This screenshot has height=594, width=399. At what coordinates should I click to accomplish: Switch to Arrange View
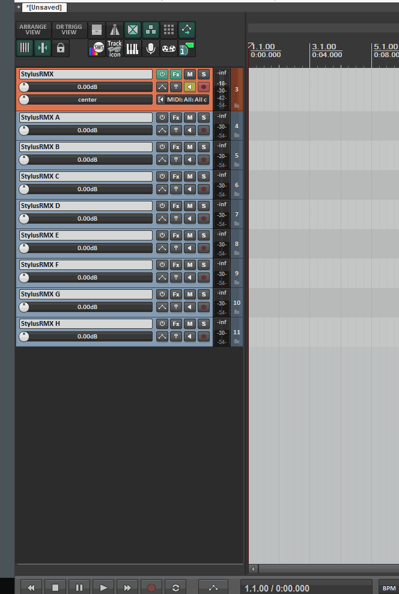[x=33, y=29]
